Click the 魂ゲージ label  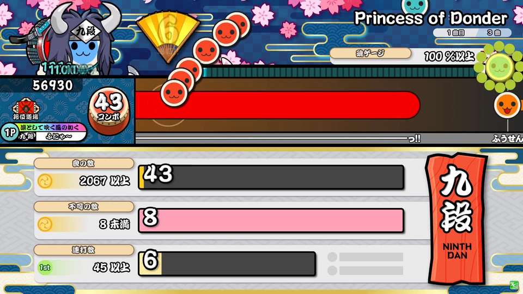(x=370, y=53)
